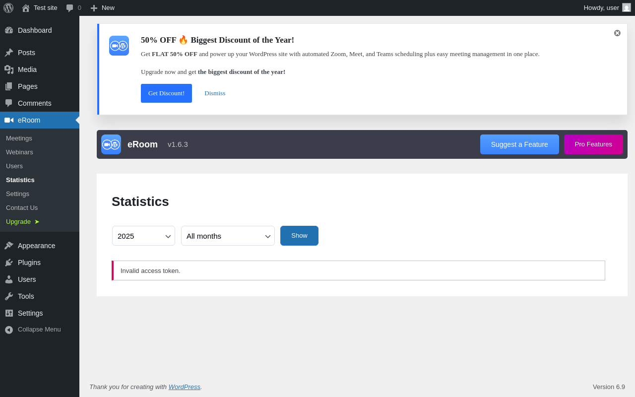
Task: Click the New plus icon in admin bar
Action: coord(94,8)
